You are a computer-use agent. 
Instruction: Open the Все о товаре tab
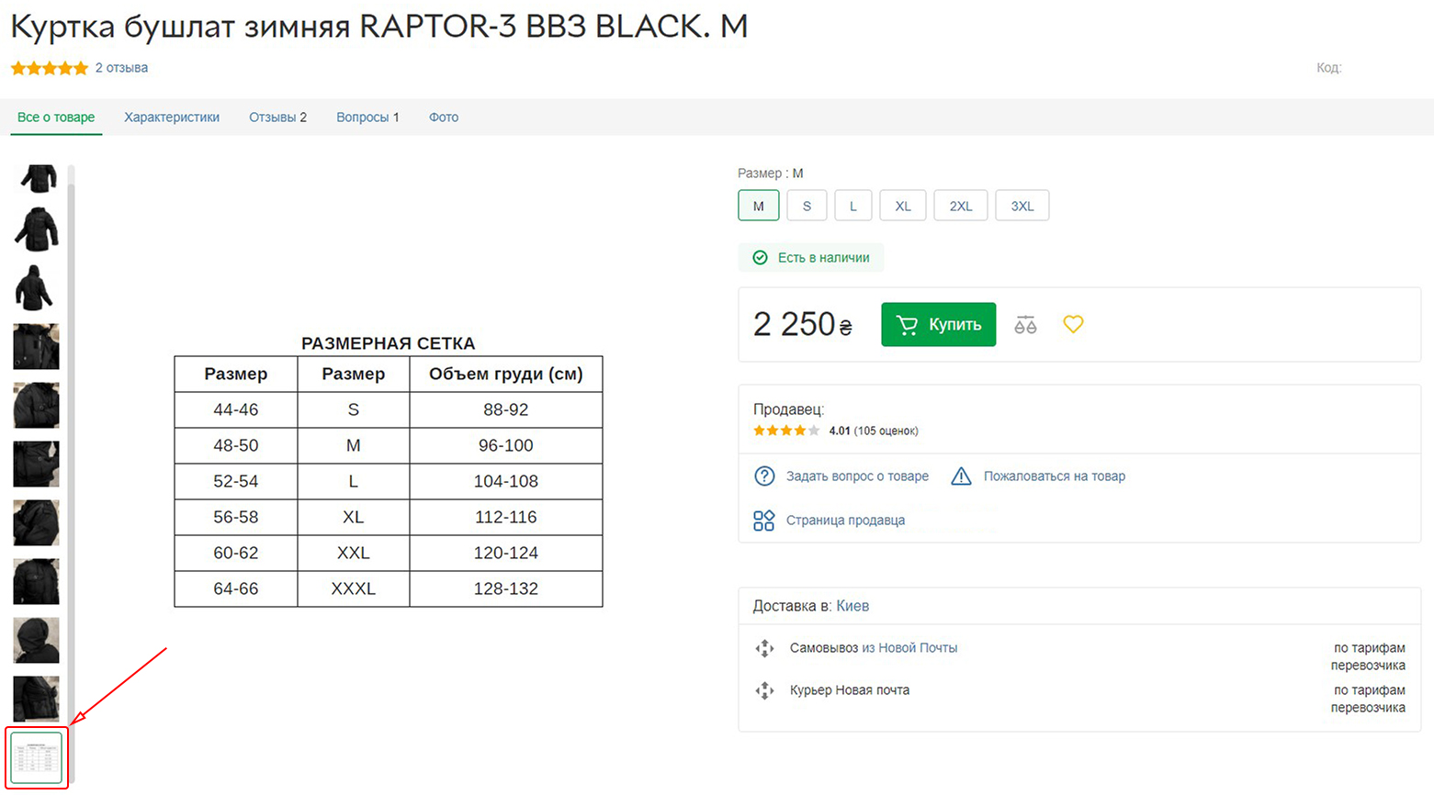coord(56,118)
